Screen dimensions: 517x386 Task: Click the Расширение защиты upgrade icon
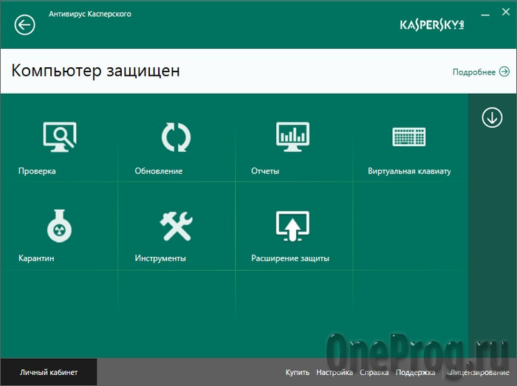292,226
